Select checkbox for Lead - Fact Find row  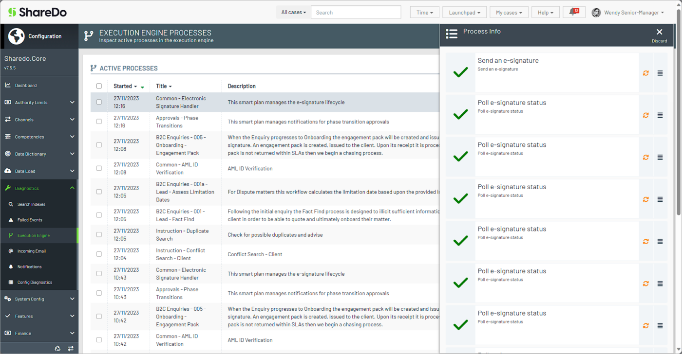(x=99, y=215)
